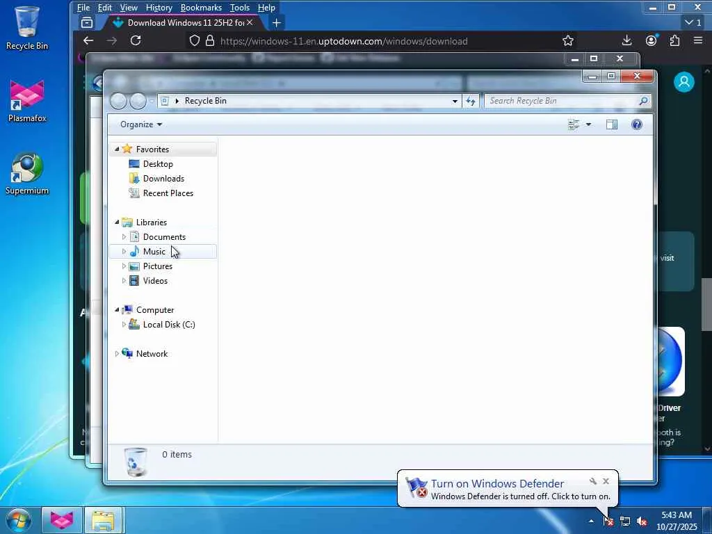
Task: Open the Recycle Bin desktop icon
Action: point(27,28)
